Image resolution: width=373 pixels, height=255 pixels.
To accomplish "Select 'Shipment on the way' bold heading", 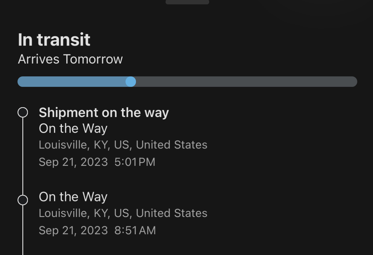I will pyautogui.click(x=104, y=113).
